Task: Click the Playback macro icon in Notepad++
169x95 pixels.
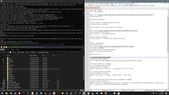Action: (149, 5)
